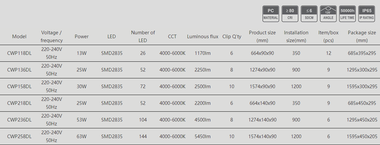
Task: Select the CWP236DL model name
Action: 19,120
